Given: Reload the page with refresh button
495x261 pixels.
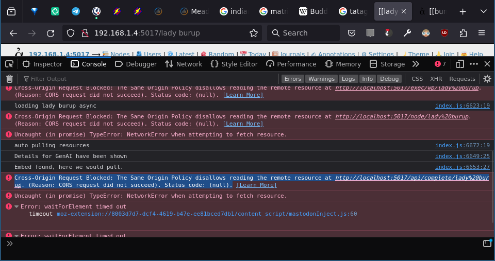Looking at the screenshot, I should (51, 33).
